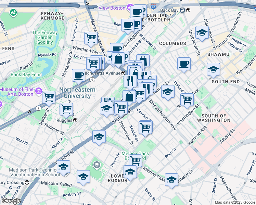
Task: Click the Malcolm X Blvd street label
Action: click(x=56, y=184)
